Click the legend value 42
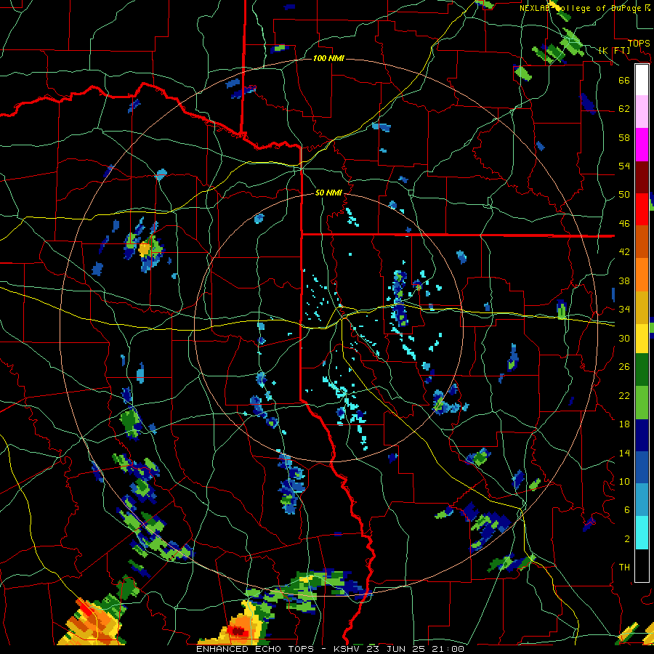 pos(624,251)
